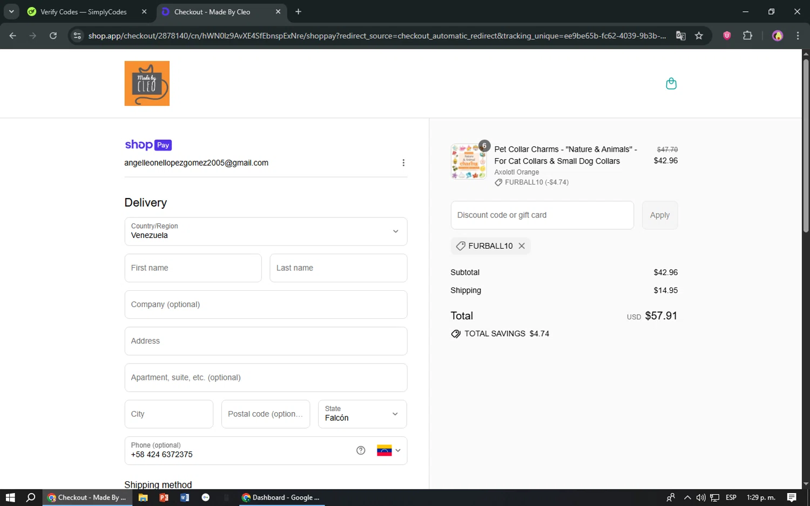Click the Shop Pay logo
Viewport: 810px width, 506px height.
[148, 145]
